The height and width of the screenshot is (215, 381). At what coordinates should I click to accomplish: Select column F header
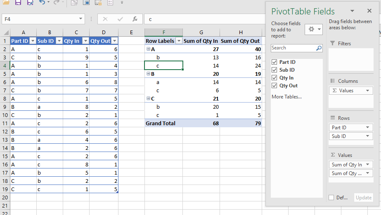click(x=163, y=33)
